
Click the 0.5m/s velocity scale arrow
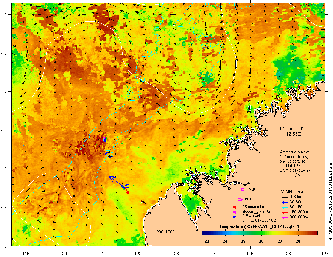pyautogui.click(x=293, y=175)
